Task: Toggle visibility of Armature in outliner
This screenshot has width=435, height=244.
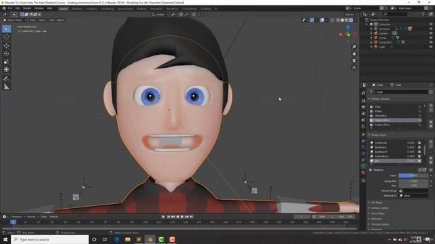Action: click(x=431, y=28)
